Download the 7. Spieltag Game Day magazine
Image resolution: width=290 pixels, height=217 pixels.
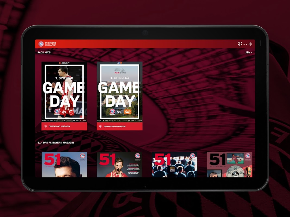[64, 126]
